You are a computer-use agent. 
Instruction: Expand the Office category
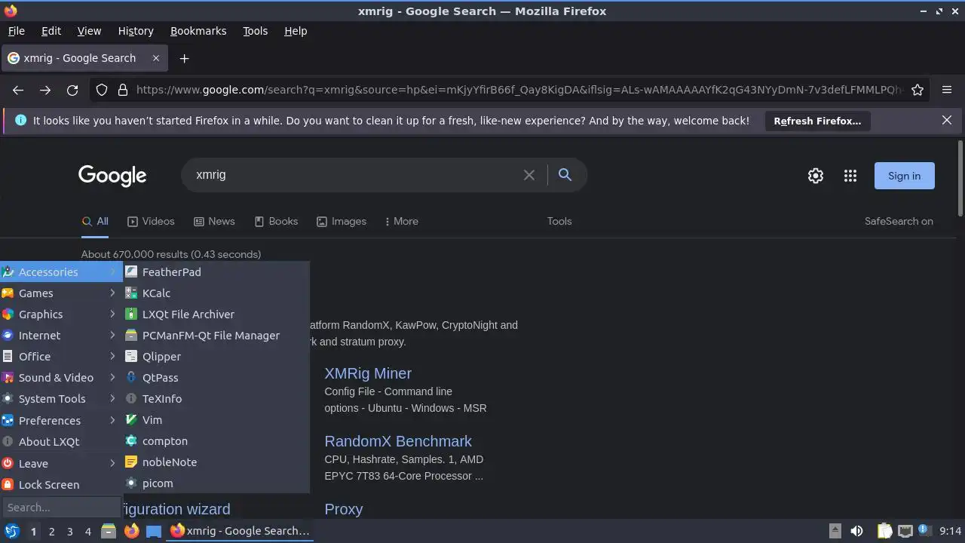(60, 357)
